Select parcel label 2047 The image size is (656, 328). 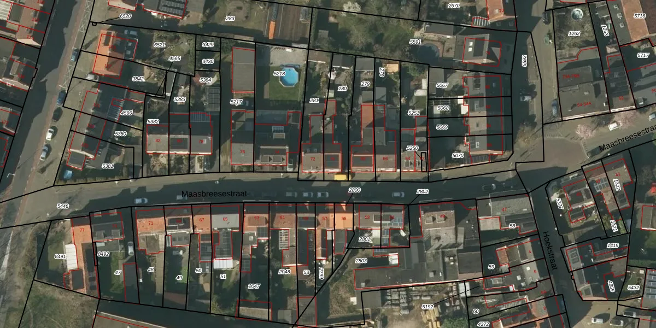(254, 286)
